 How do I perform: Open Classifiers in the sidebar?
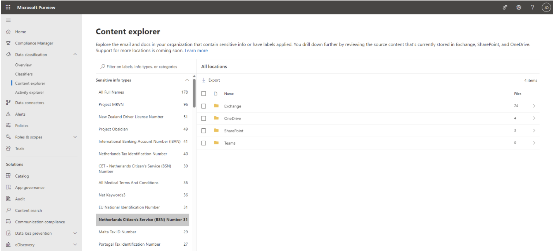point(24,74)
